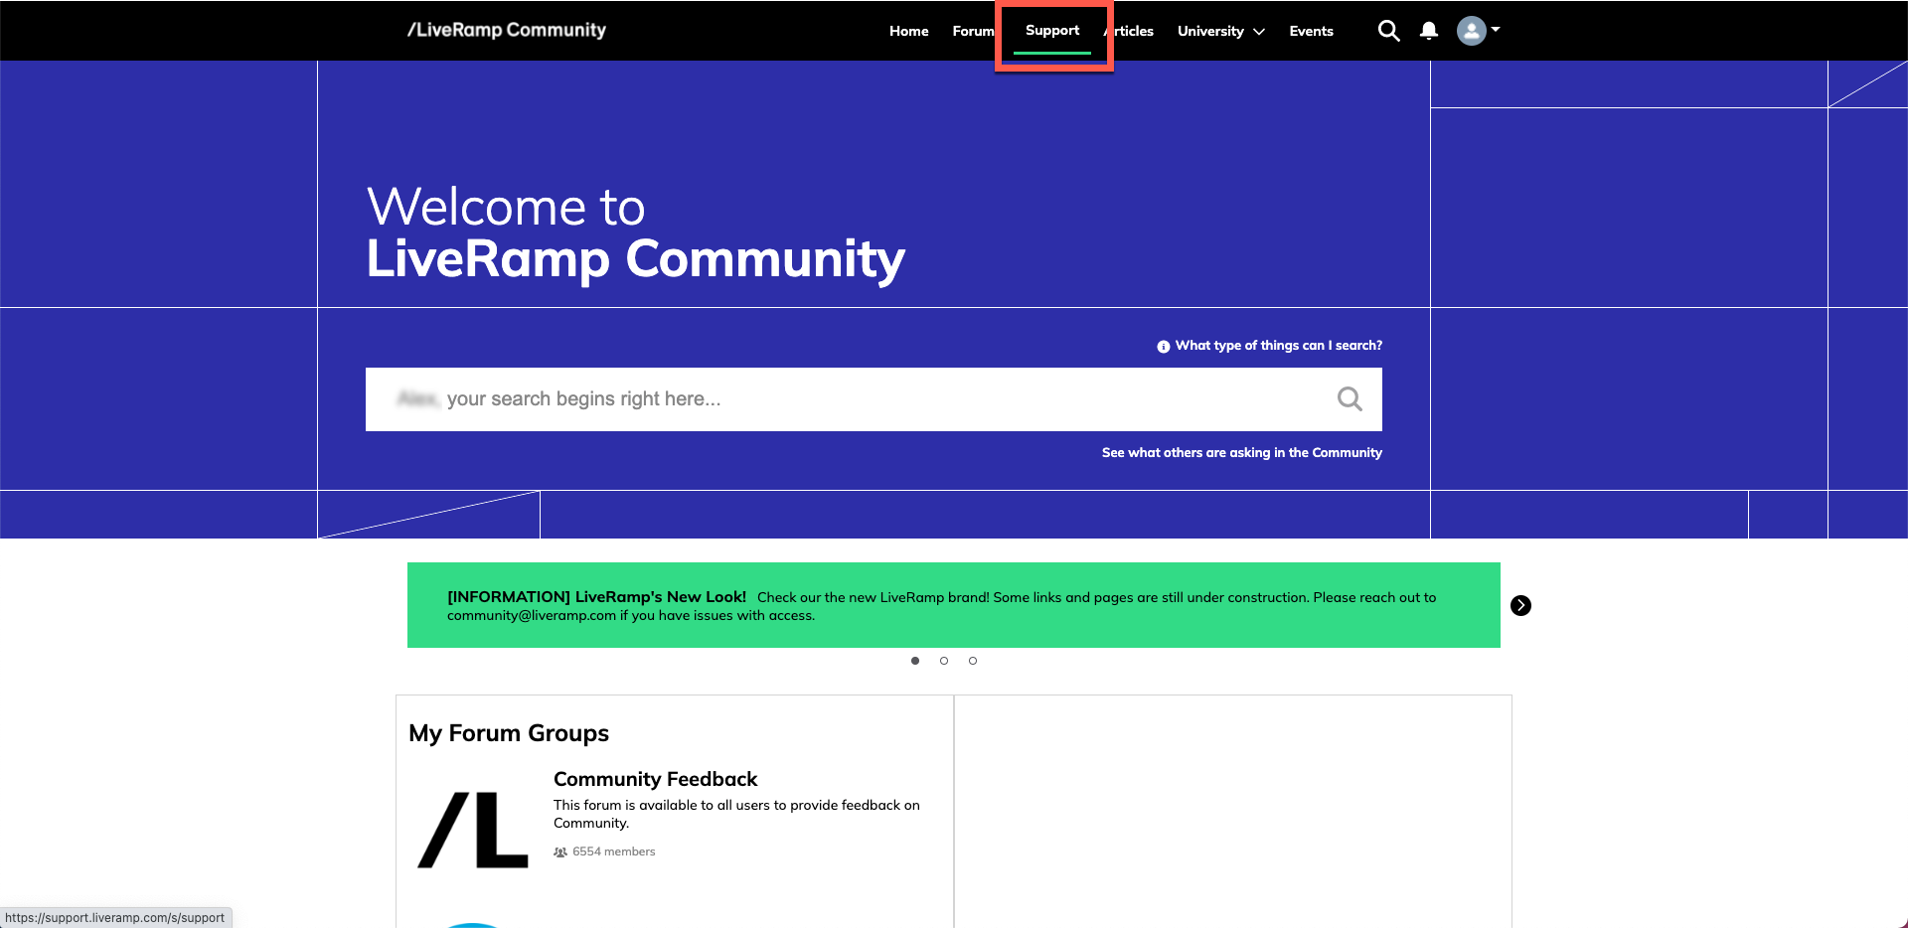The width and height of the screenshot is (1908, 928).
Task: Open 'See what others are asking in the Community'
Action: coord(1241,453)
